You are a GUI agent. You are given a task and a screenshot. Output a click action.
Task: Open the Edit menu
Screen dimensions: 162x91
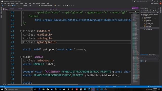[5, 3]
